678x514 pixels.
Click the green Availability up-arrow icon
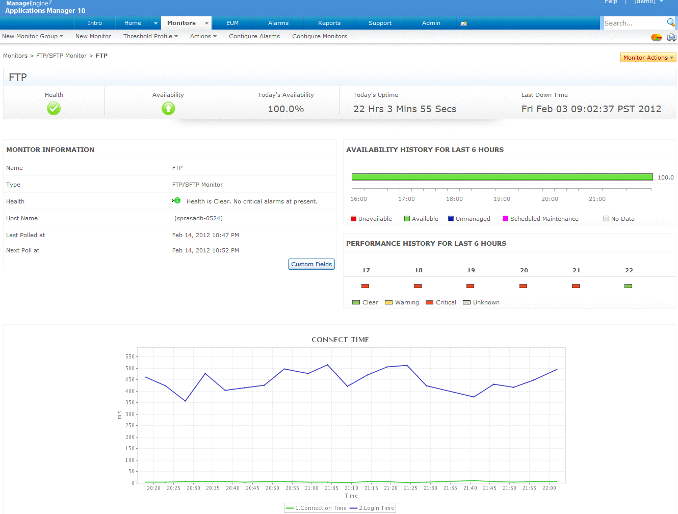coord(168,108)
